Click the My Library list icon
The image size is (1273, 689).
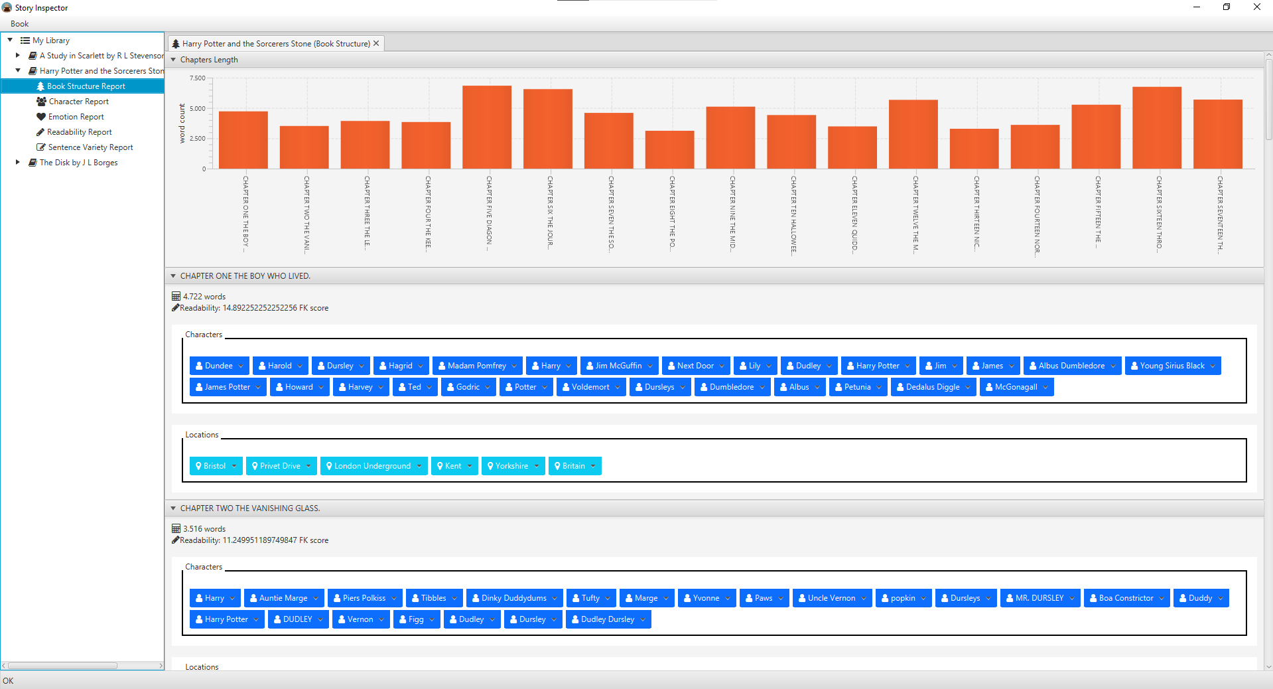[25, 40]
